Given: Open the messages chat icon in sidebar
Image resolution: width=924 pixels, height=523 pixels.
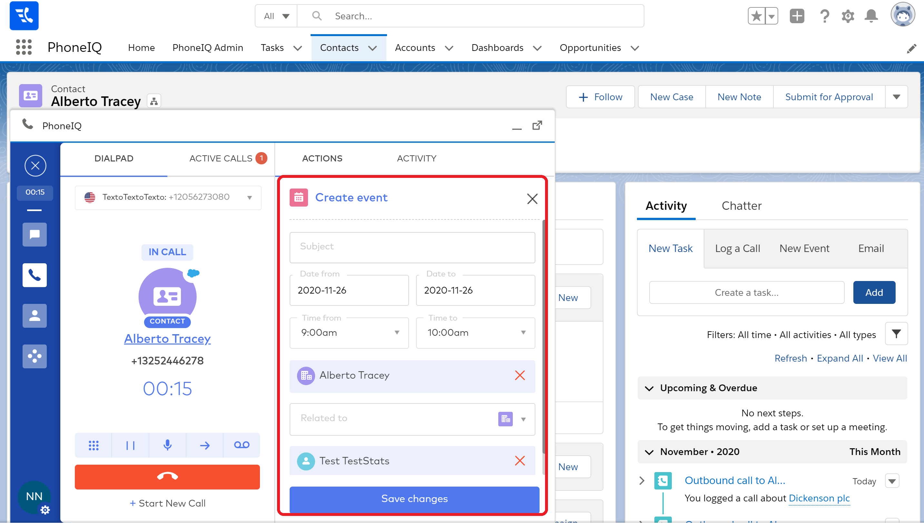Looking at the screenshot, I should (x=35, y=235).
